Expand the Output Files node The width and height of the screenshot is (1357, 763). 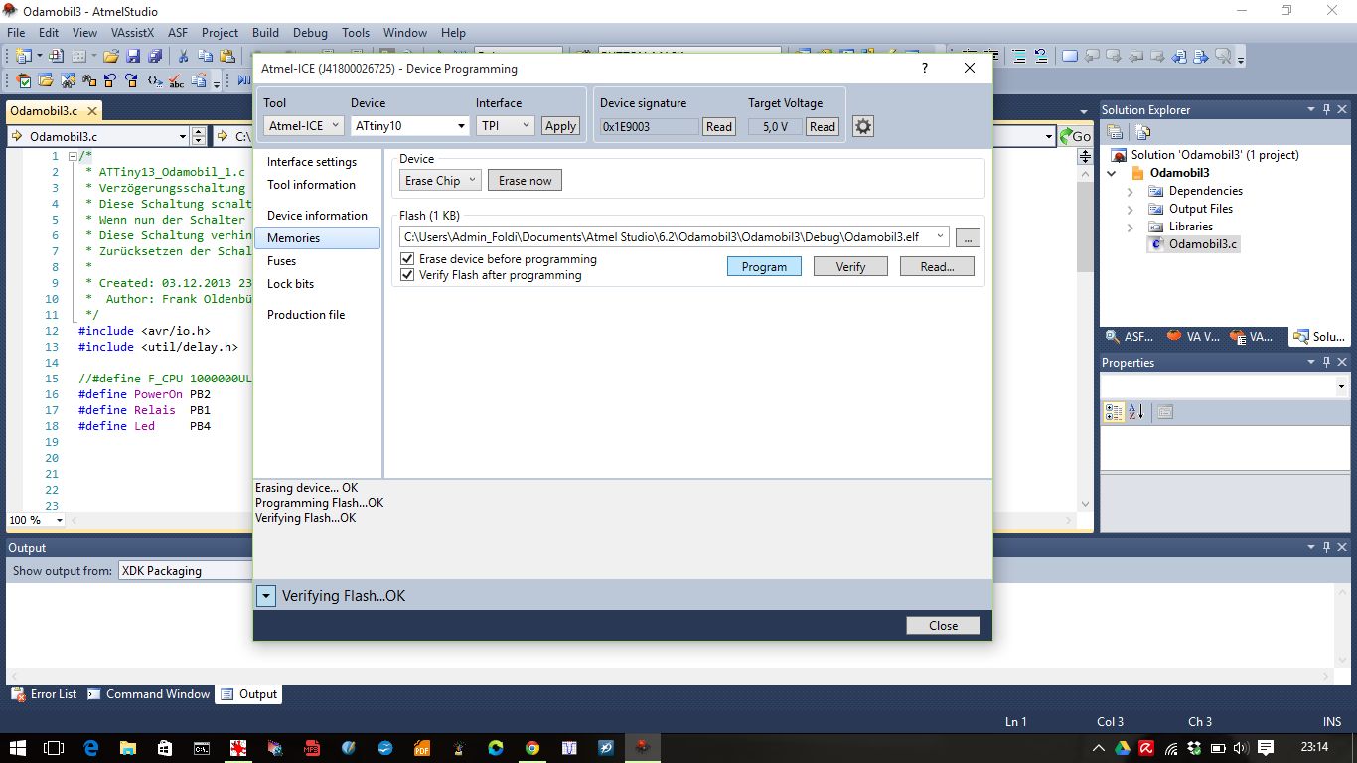(x=1131, y=209)
